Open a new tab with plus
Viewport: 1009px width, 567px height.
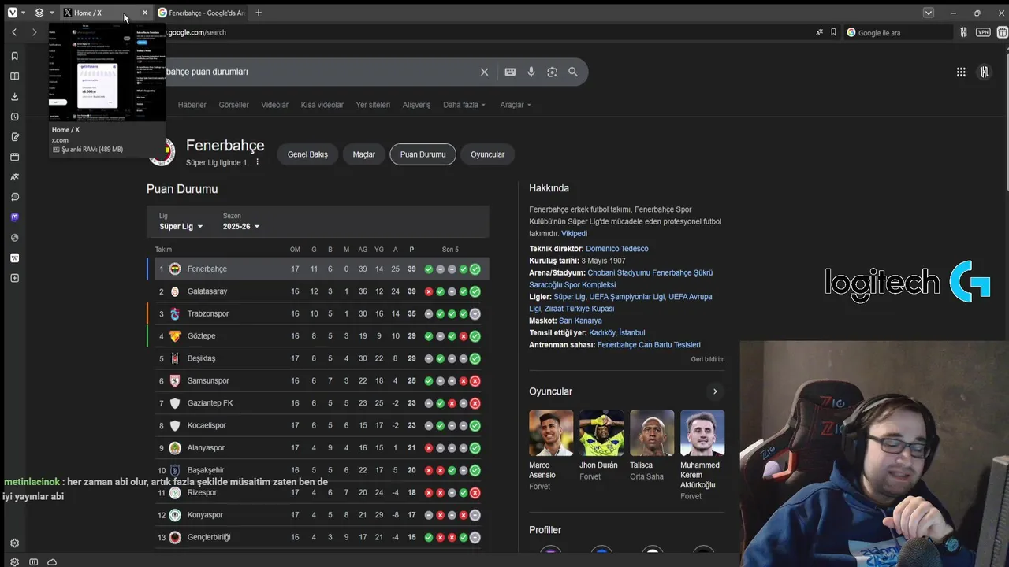click(x=259, y=13)
